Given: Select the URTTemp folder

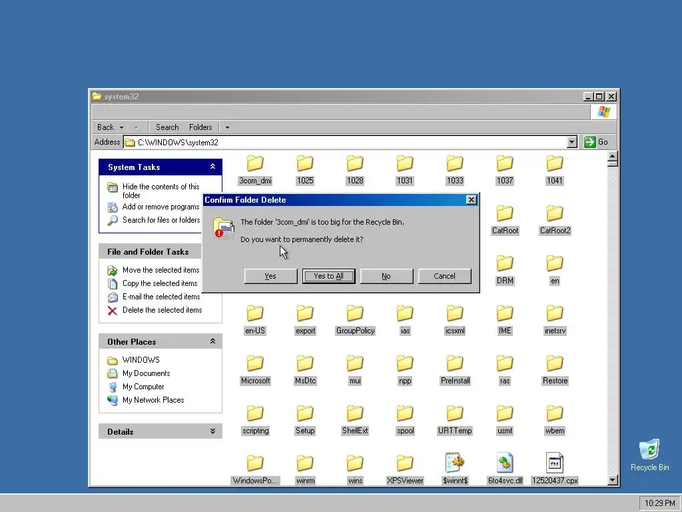Looking at the screenshot, I should (455, 420).
